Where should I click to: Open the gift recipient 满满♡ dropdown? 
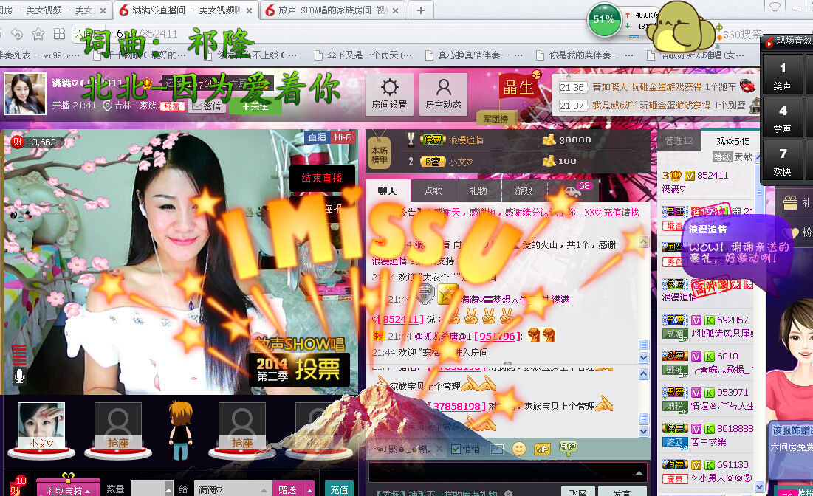233,489
